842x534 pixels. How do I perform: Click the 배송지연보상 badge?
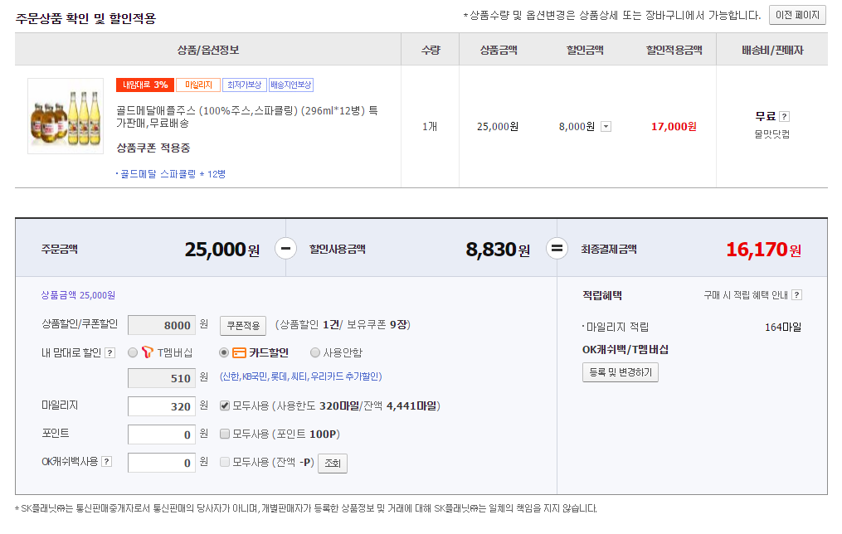pos(291,85)
